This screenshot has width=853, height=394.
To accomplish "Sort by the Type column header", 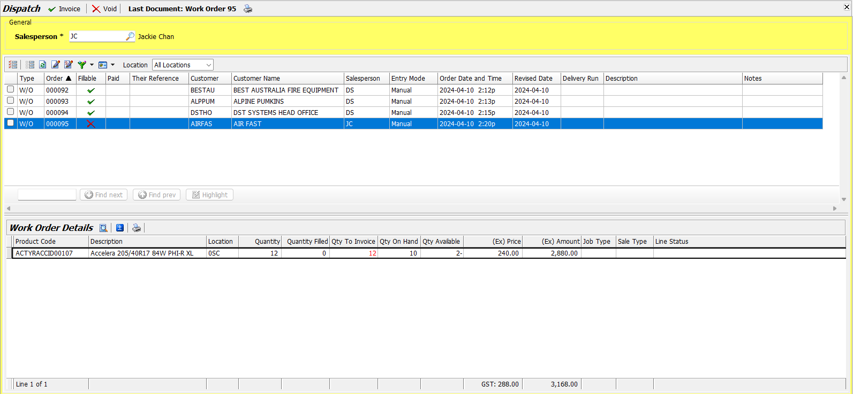I will [x=31, y=78].
